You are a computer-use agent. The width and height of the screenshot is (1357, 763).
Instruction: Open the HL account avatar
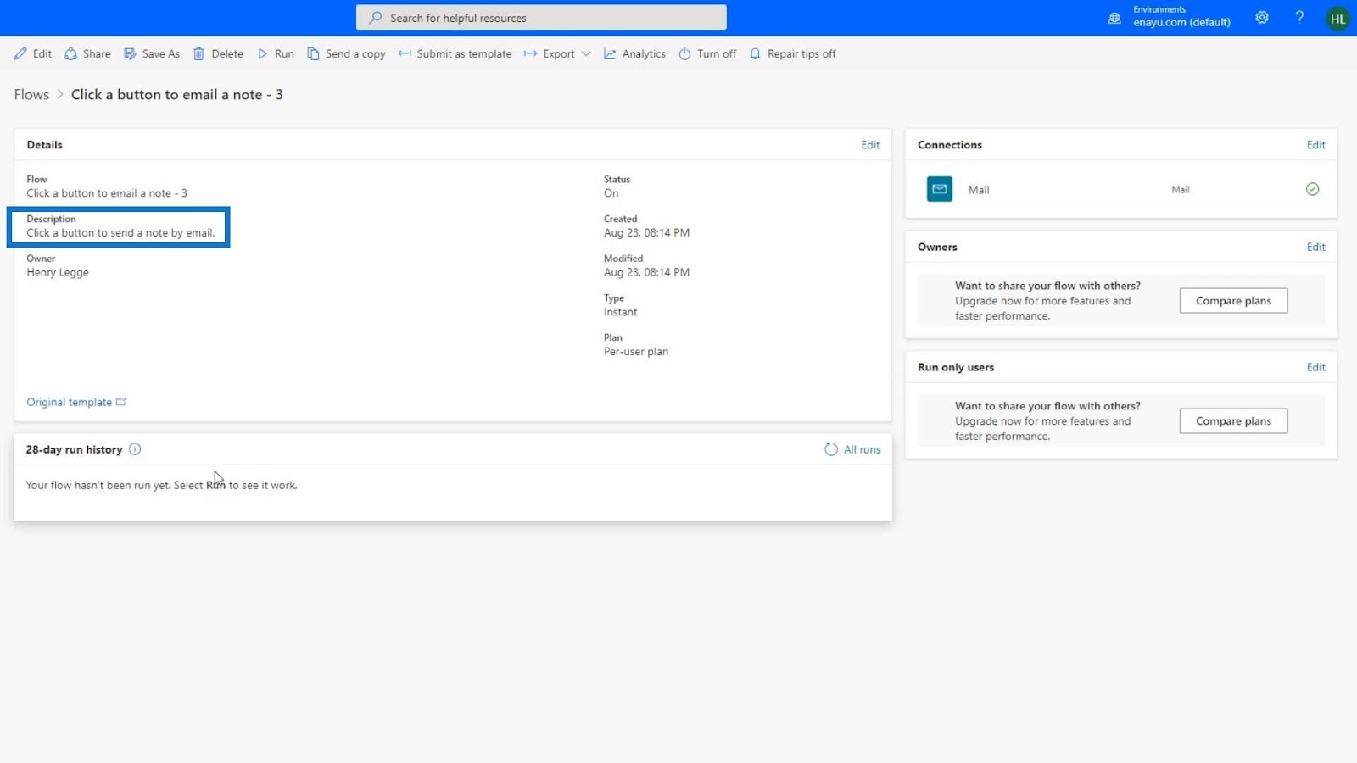pos(1337,18)
